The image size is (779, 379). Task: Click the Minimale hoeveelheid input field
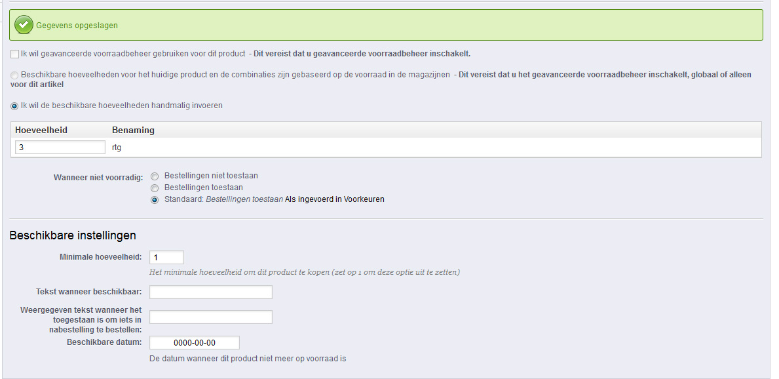click(166, 258)
